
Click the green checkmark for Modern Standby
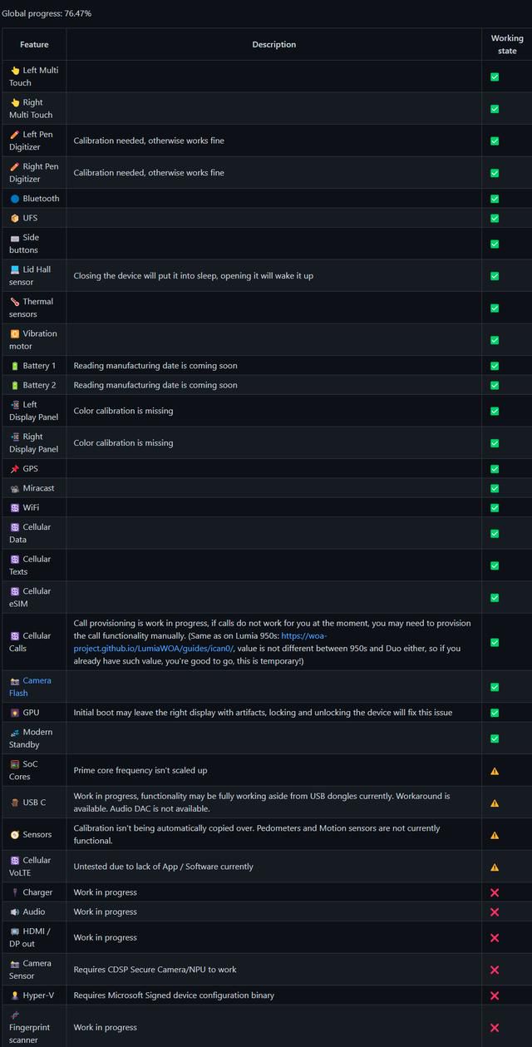(495, 738)
